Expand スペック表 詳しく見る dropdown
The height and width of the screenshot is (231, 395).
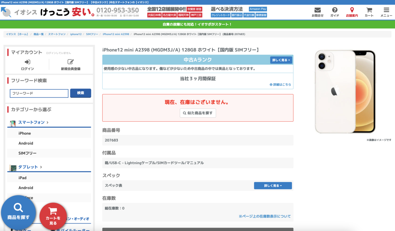(273, 186)
